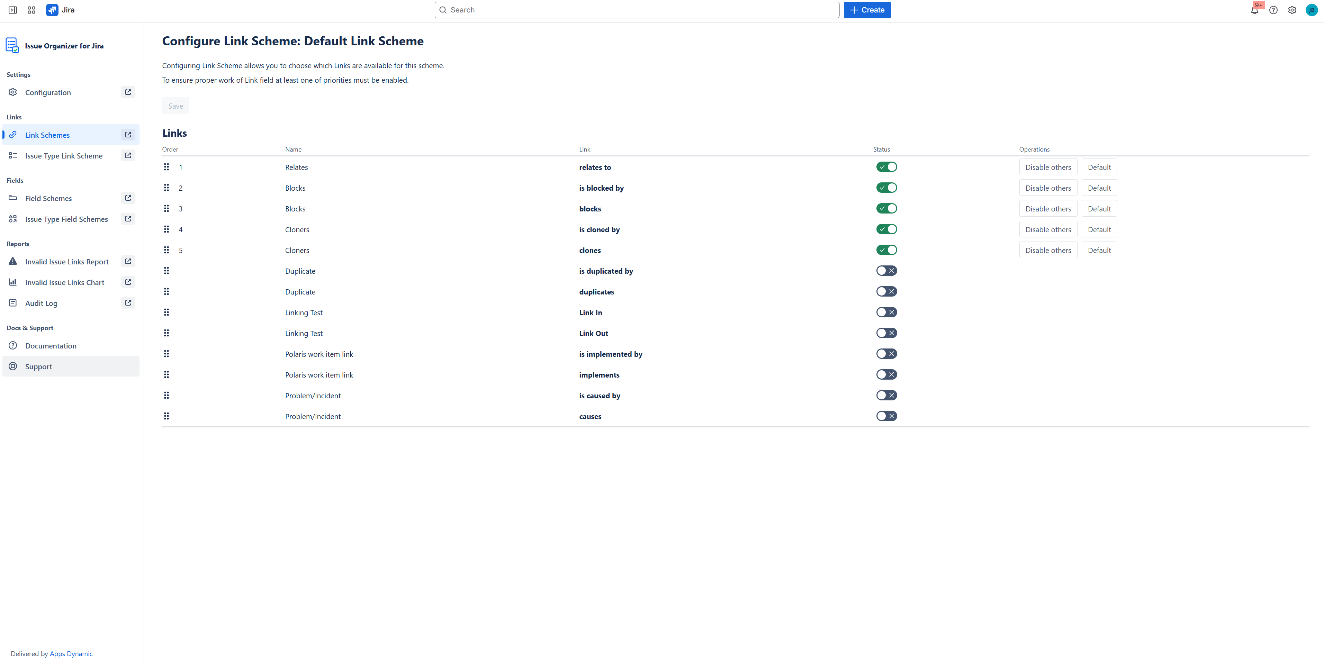The width and height of the screenshot is (1324, 671).
Task: Open Configuration in new window icon
Action: (x=128, y=92)
